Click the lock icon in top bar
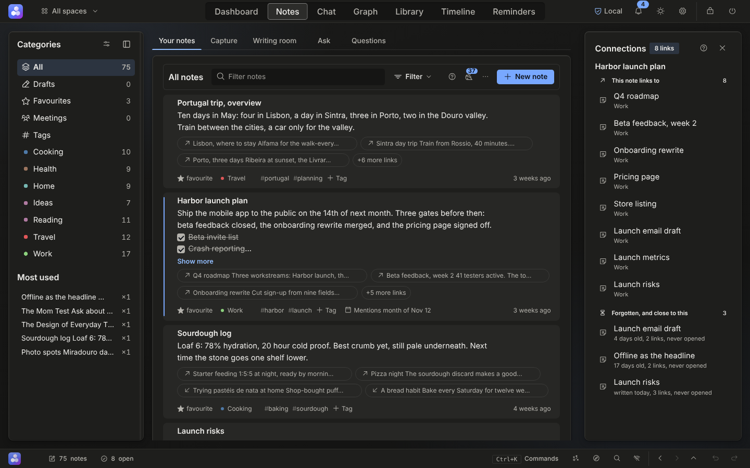The image size is (750, 468). [x=710, y=11]
